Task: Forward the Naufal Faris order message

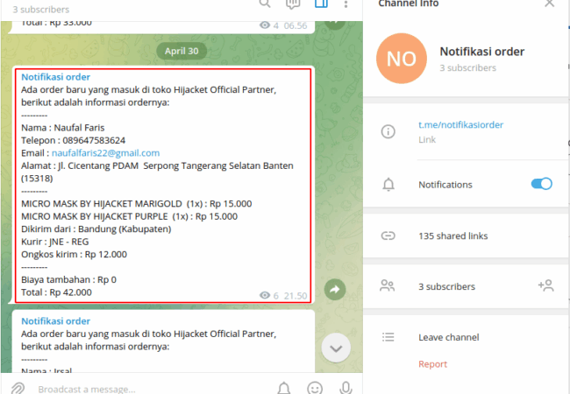Action: [x=334, y=289]
